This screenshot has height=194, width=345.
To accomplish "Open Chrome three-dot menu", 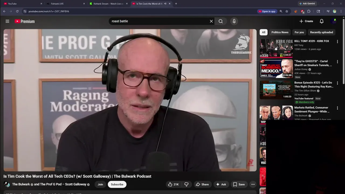I will pos(341,11).
